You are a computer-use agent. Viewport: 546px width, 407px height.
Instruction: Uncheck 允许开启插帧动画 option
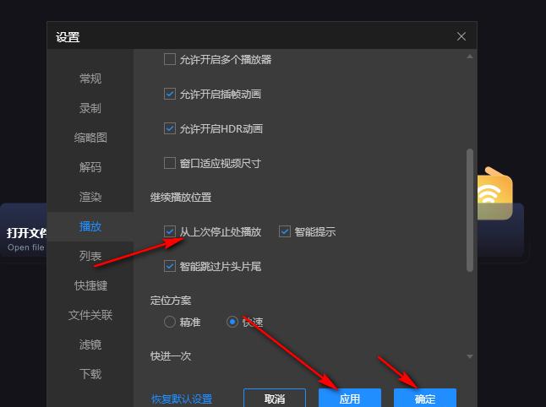(170, 95)
